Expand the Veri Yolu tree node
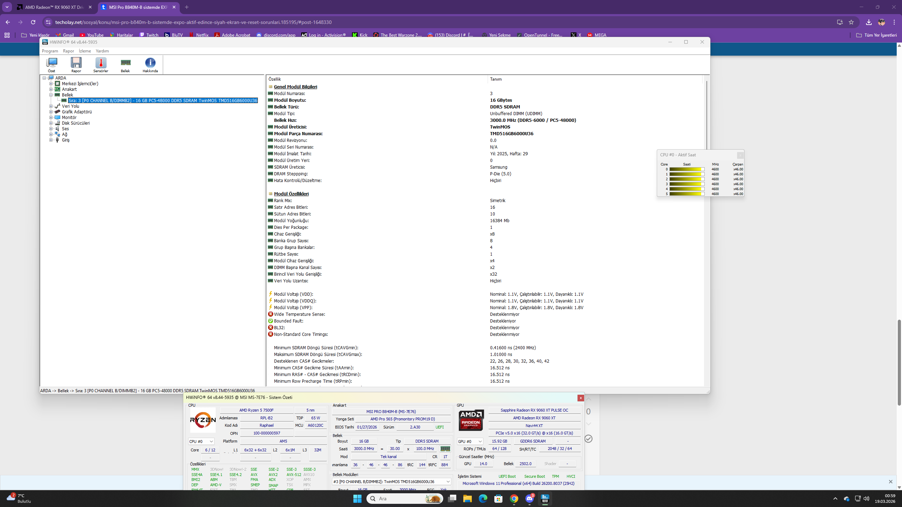902x507 pixels. (51, 106)
